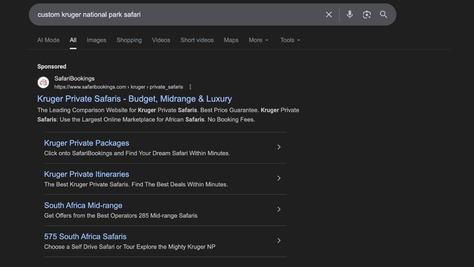
Task: Switch to AI Mode tab
Action: coord(48,40)
